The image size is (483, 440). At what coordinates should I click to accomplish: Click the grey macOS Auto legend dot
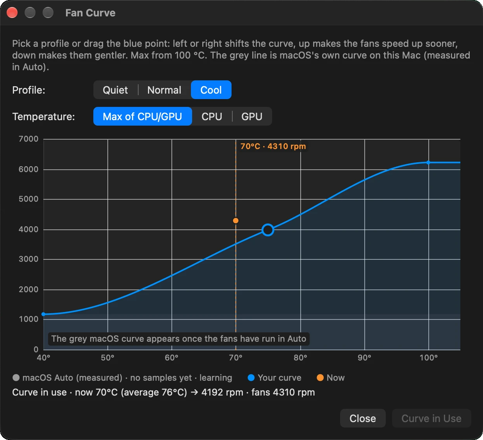point(16,378)
